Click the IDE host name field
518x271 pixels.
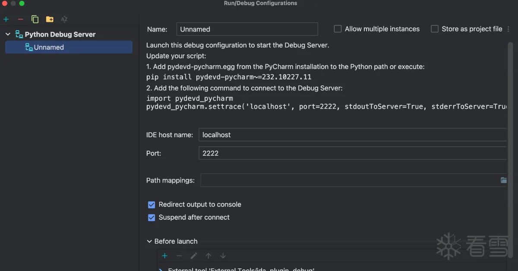pos(352,135)
